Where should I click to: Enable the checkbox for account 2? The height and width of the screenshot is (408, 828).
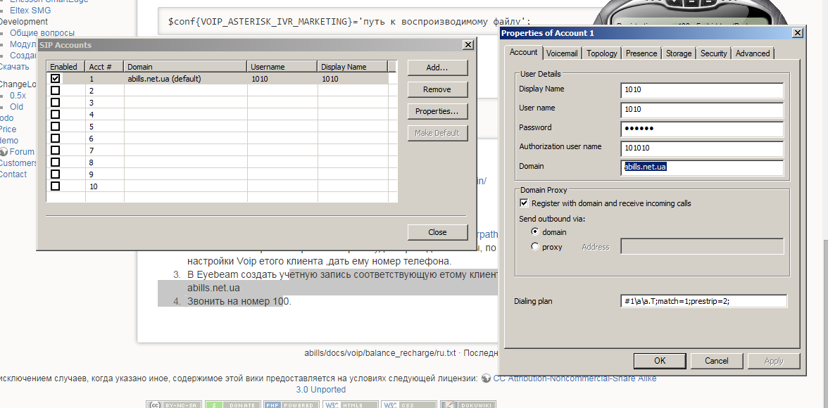click(56, 91)
